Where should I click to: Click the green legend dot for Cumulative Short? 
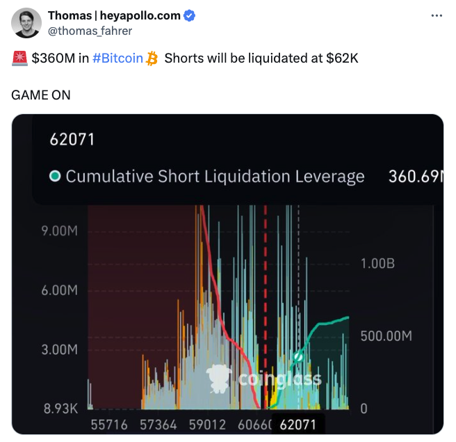click(55, 176)
